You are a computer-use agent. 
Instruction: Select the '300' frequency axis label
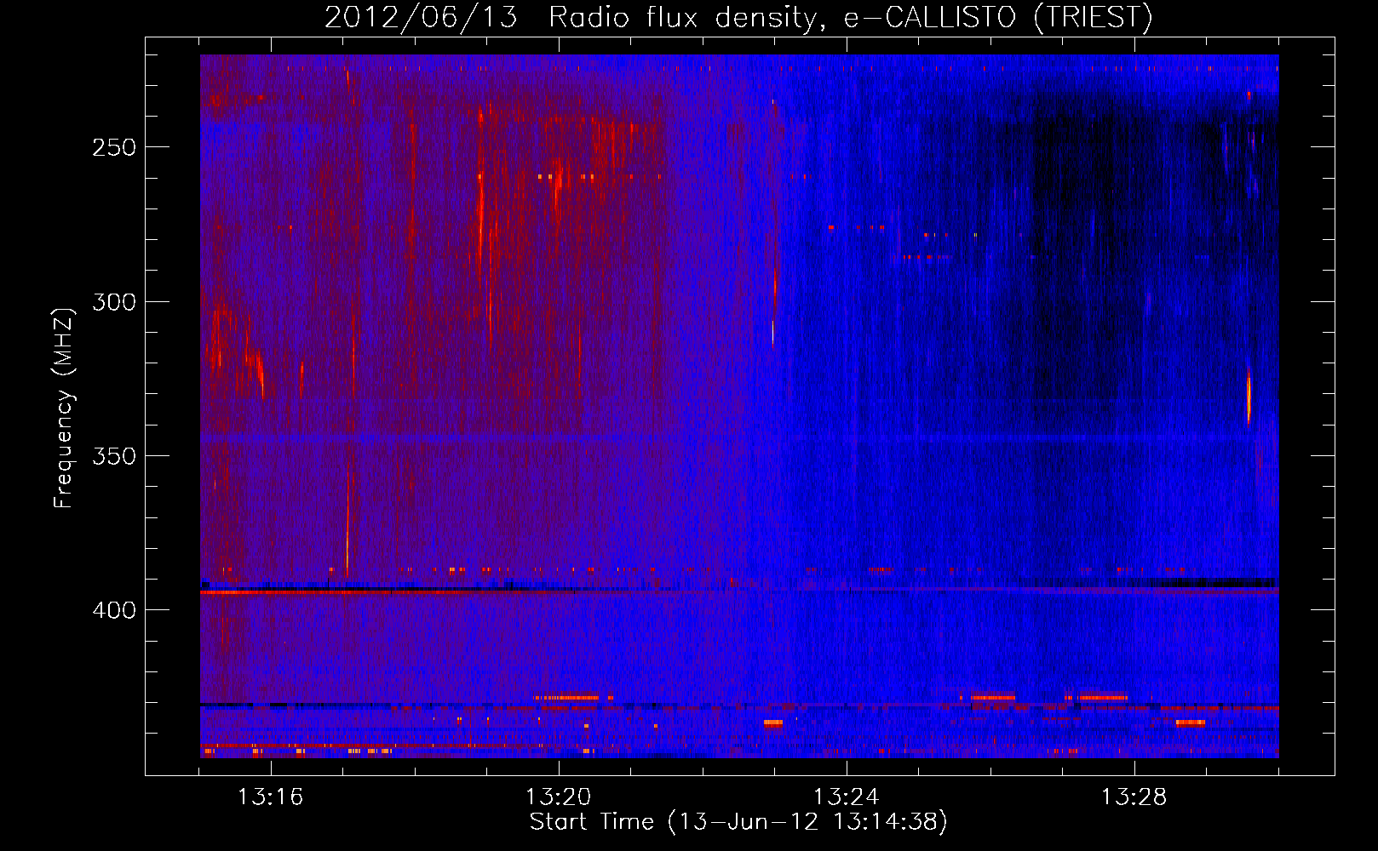point(114,302)
